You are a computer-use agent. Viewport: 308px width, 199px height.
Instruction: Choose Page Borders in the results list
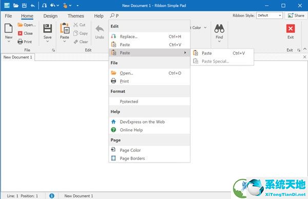pyautogui.click(x=149, y=158)
